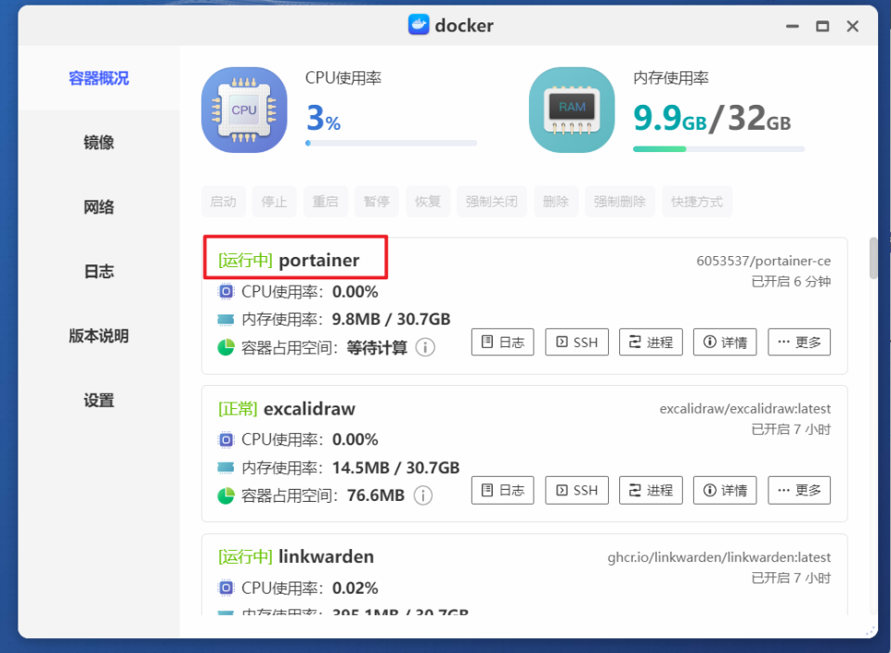Image resolution: width=891 pixels, height=653 pixels.
Task: Click excalidraw memory 14.5MB / 30.7GB
Action: pyautogui.click(x=396, y=467)
